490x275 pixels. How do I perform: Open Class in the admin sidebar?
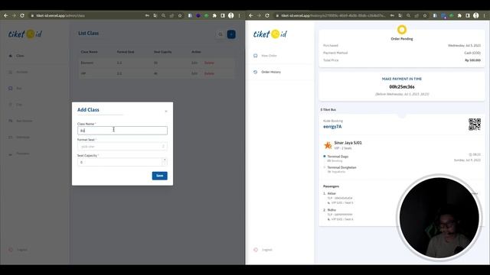click(20, 56)
